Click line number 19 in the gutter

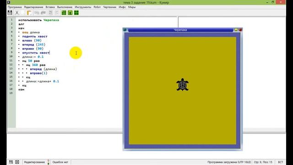(x=11, y=93)
